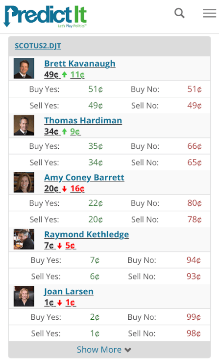
Task: Click Amy Coney Barrett's portrait
Action: (24, 182)
